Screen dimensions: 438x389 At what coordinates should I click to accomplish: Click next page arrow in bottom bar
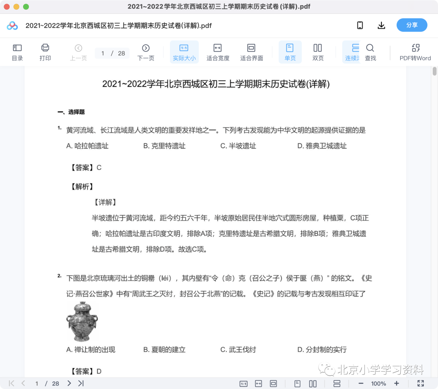[69, 383]
